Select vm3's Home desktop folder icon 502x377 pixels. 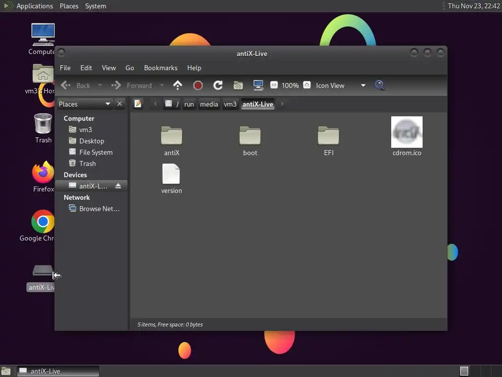tap(40, 79)
